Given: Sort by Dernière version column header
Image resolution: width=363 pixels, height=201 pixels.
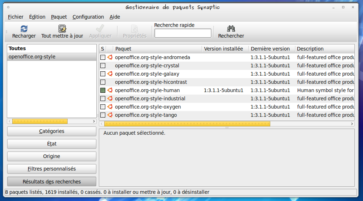Looking at the screenshot, I should pos(272,49).
